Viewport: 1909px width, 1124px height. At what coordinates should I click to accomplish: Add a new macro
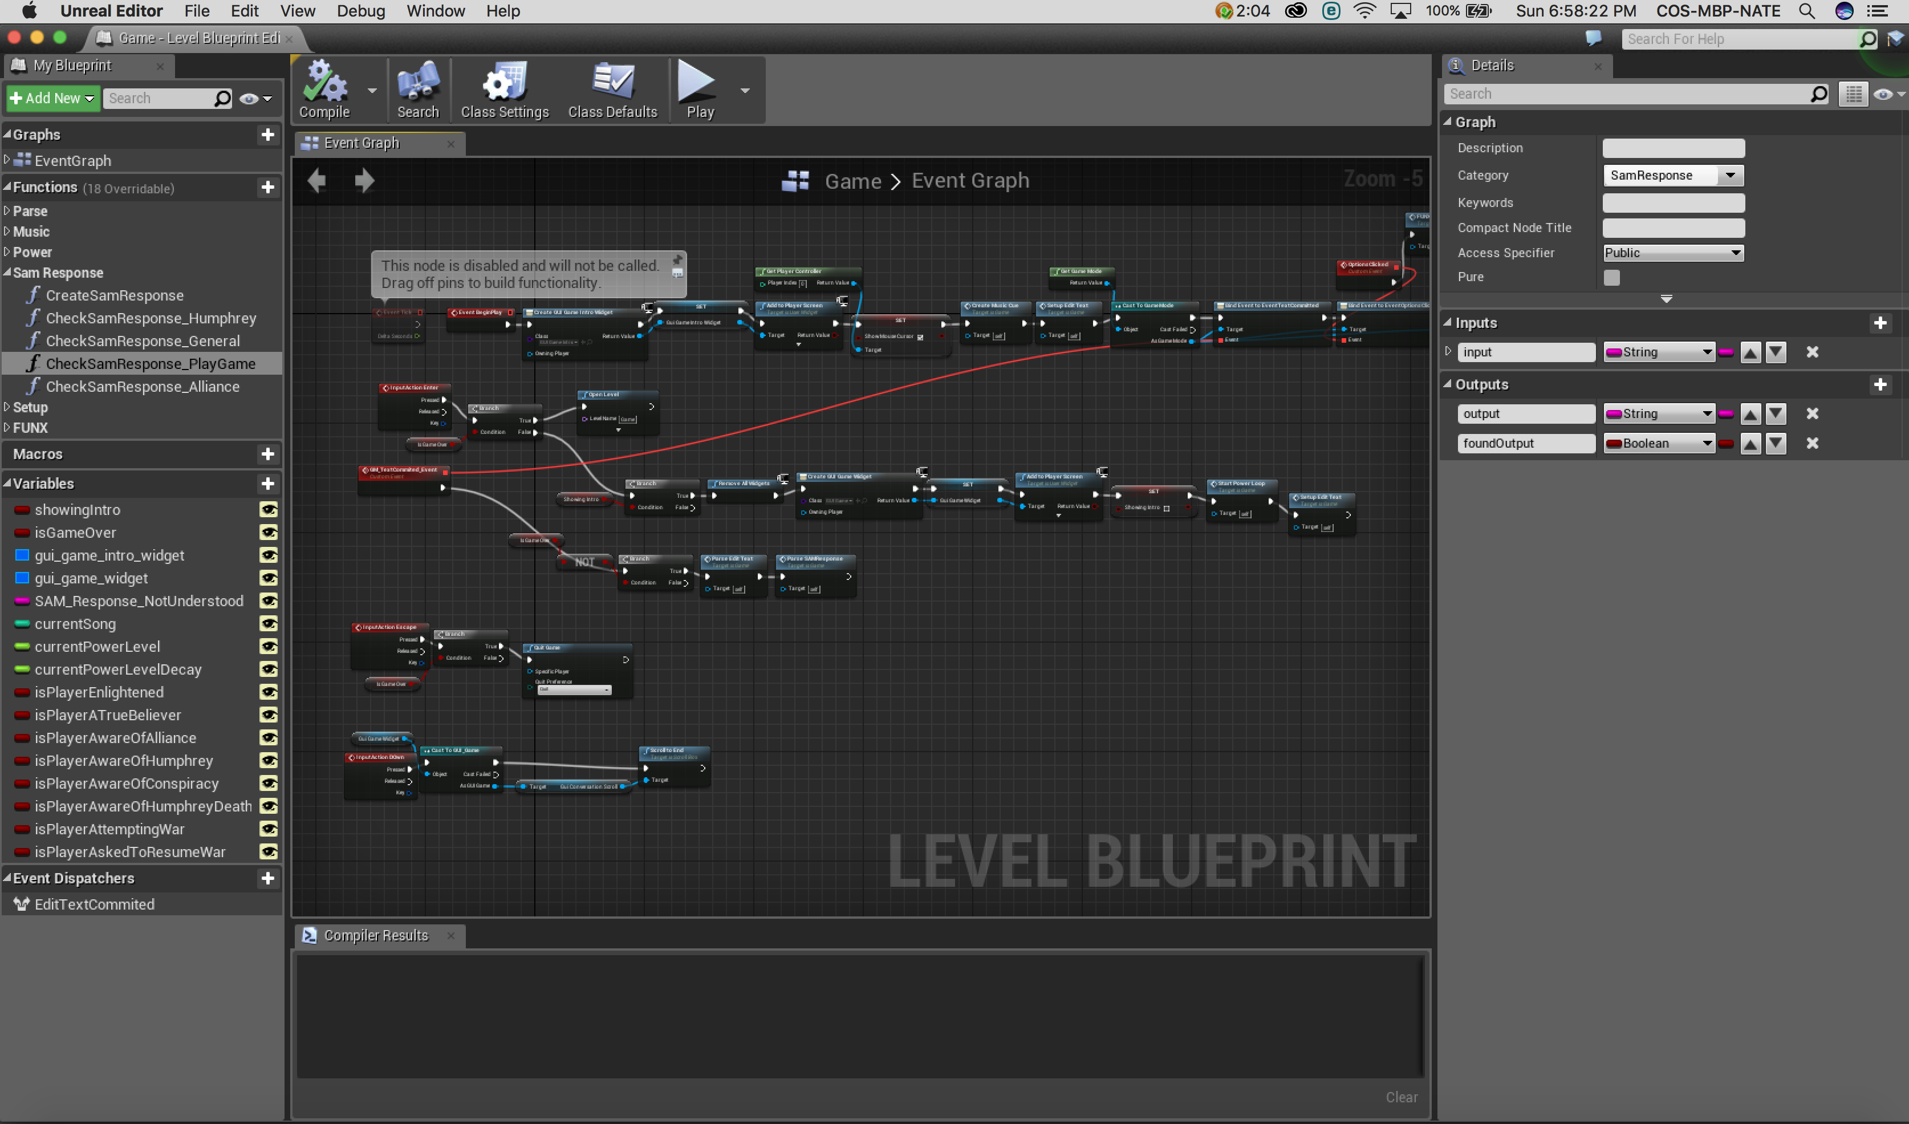pos(267,454)
